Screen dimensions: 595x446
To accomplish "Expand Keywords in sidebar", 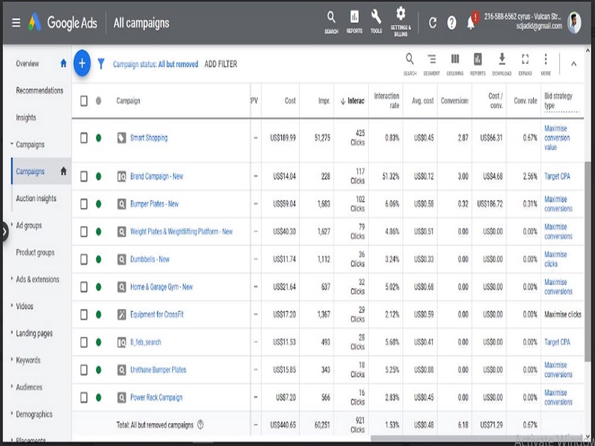I will [12, 360].
